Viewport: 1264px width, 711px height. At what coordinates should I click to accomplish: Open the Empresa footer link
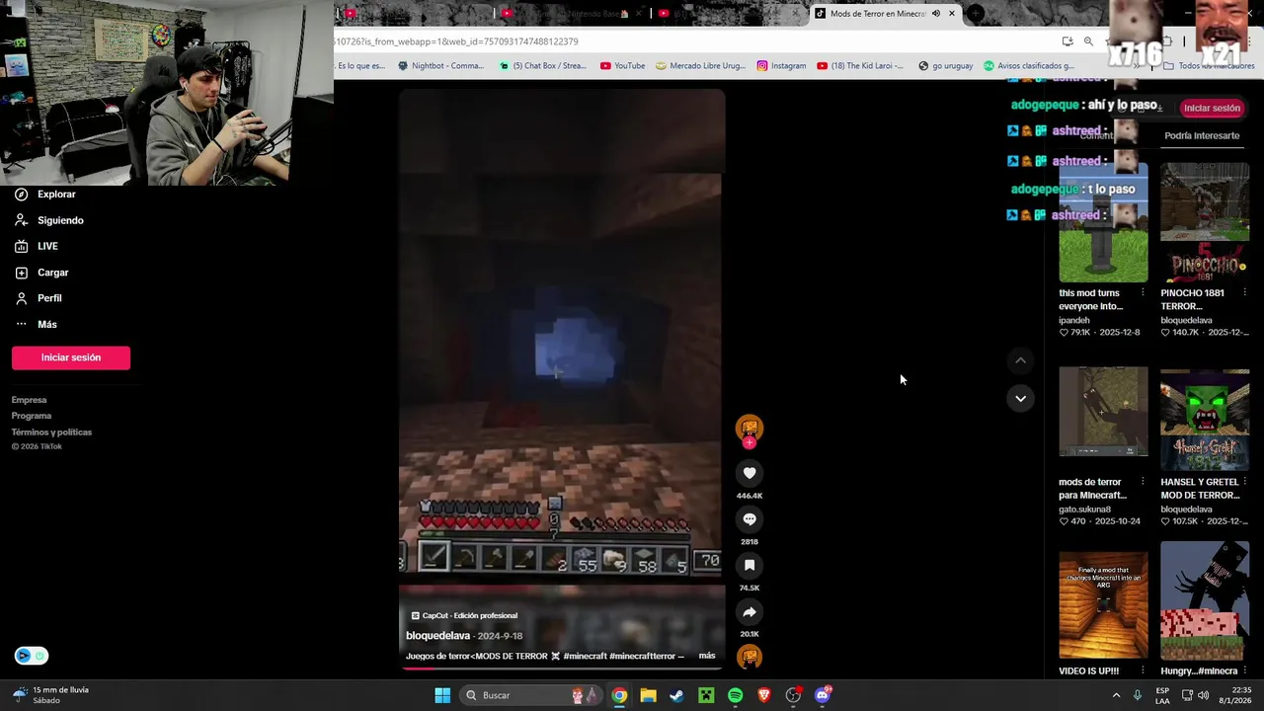tap(29, 400)
